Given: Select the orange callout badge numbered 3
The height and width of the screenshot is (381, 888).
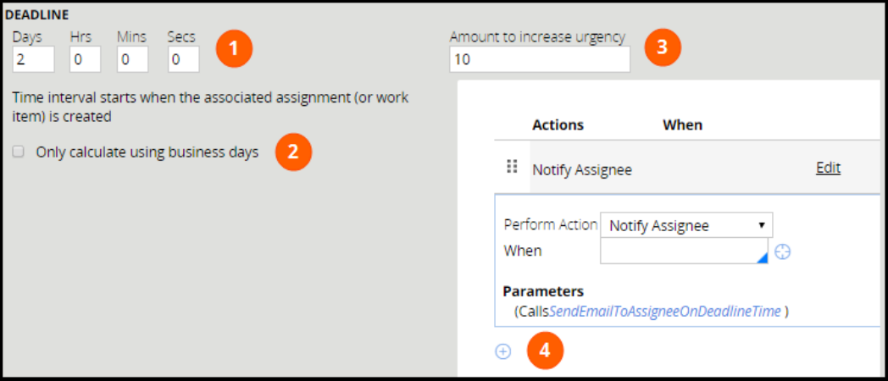Looking at the screenshot, I should 663,48.
